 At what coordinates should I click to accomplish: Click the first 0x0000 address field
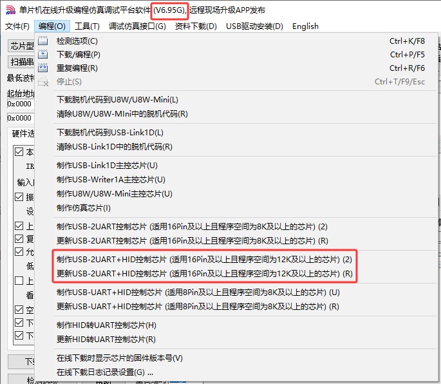21,104
